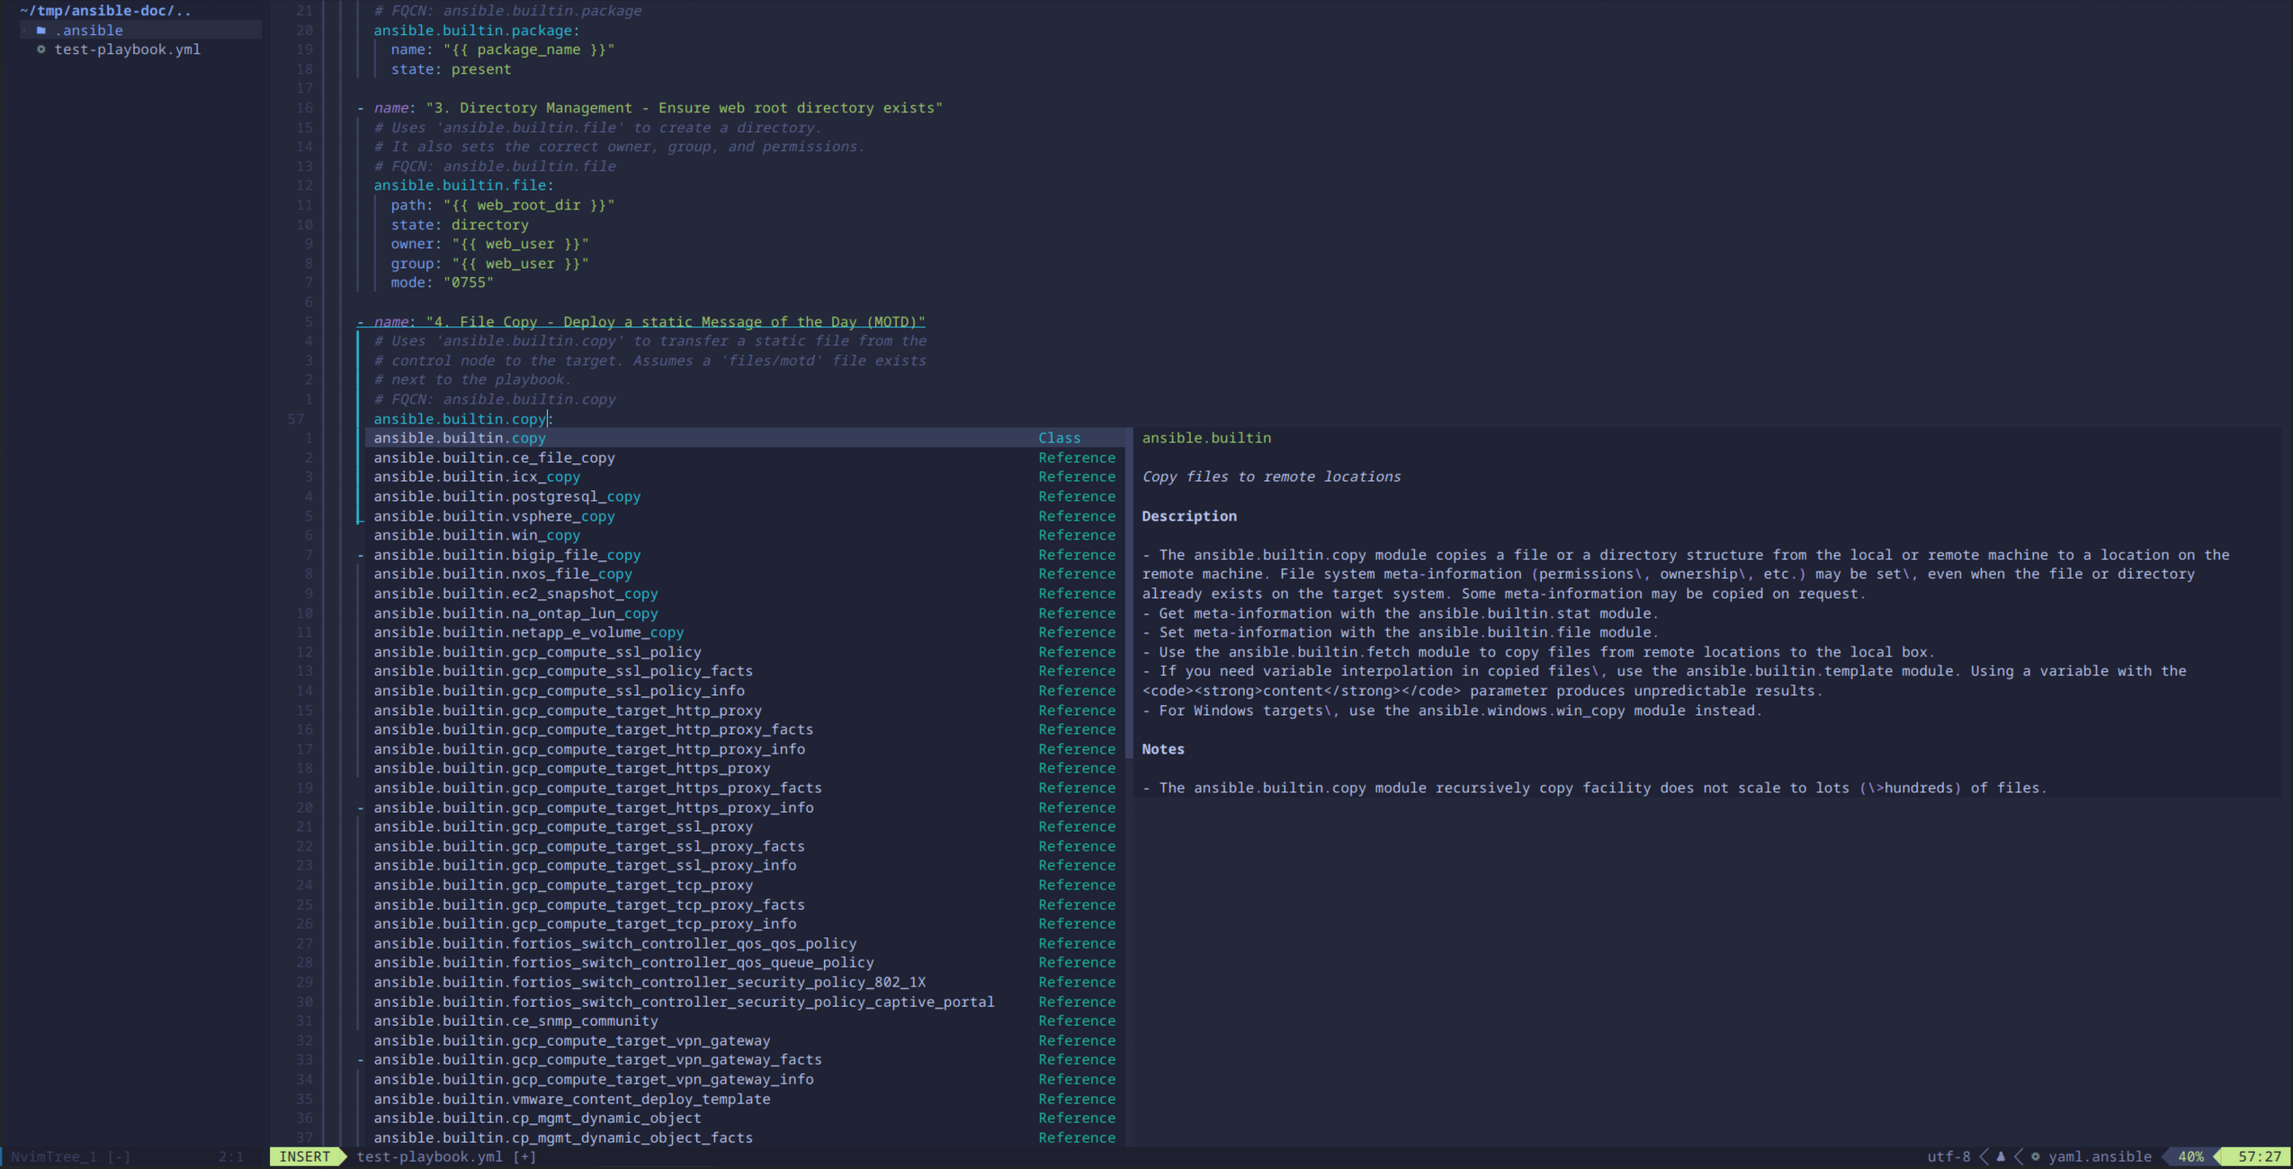Click the INSERT mode indicator

304,1156
